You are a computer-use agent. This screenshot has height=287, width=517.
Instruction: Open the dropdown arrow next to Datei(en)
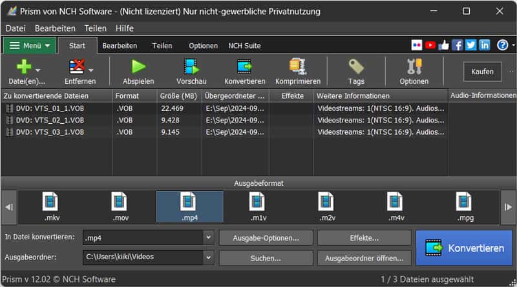38,70
